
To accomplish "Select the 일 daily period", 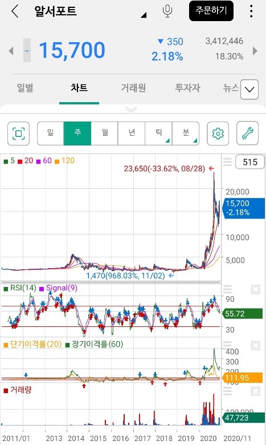I will [51, 133].
